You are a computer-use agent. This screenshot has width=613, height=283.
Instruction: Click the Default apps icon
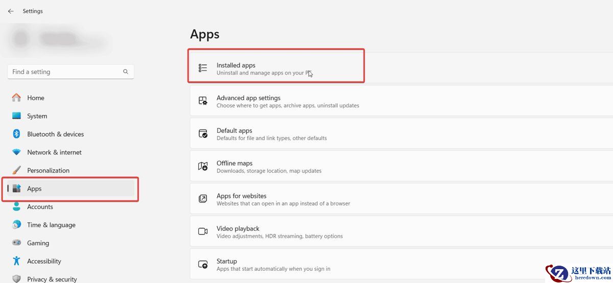pyautogui.click(x=203, y=133)
